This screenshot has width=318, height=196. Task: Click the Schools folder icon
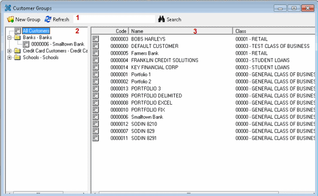pyautogui.click(x=18, y=57)
